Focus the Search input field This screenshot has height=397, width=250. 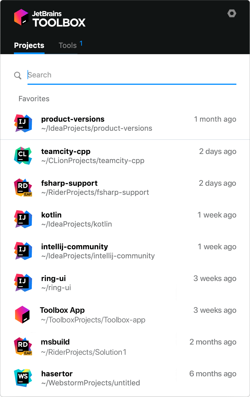132,75
